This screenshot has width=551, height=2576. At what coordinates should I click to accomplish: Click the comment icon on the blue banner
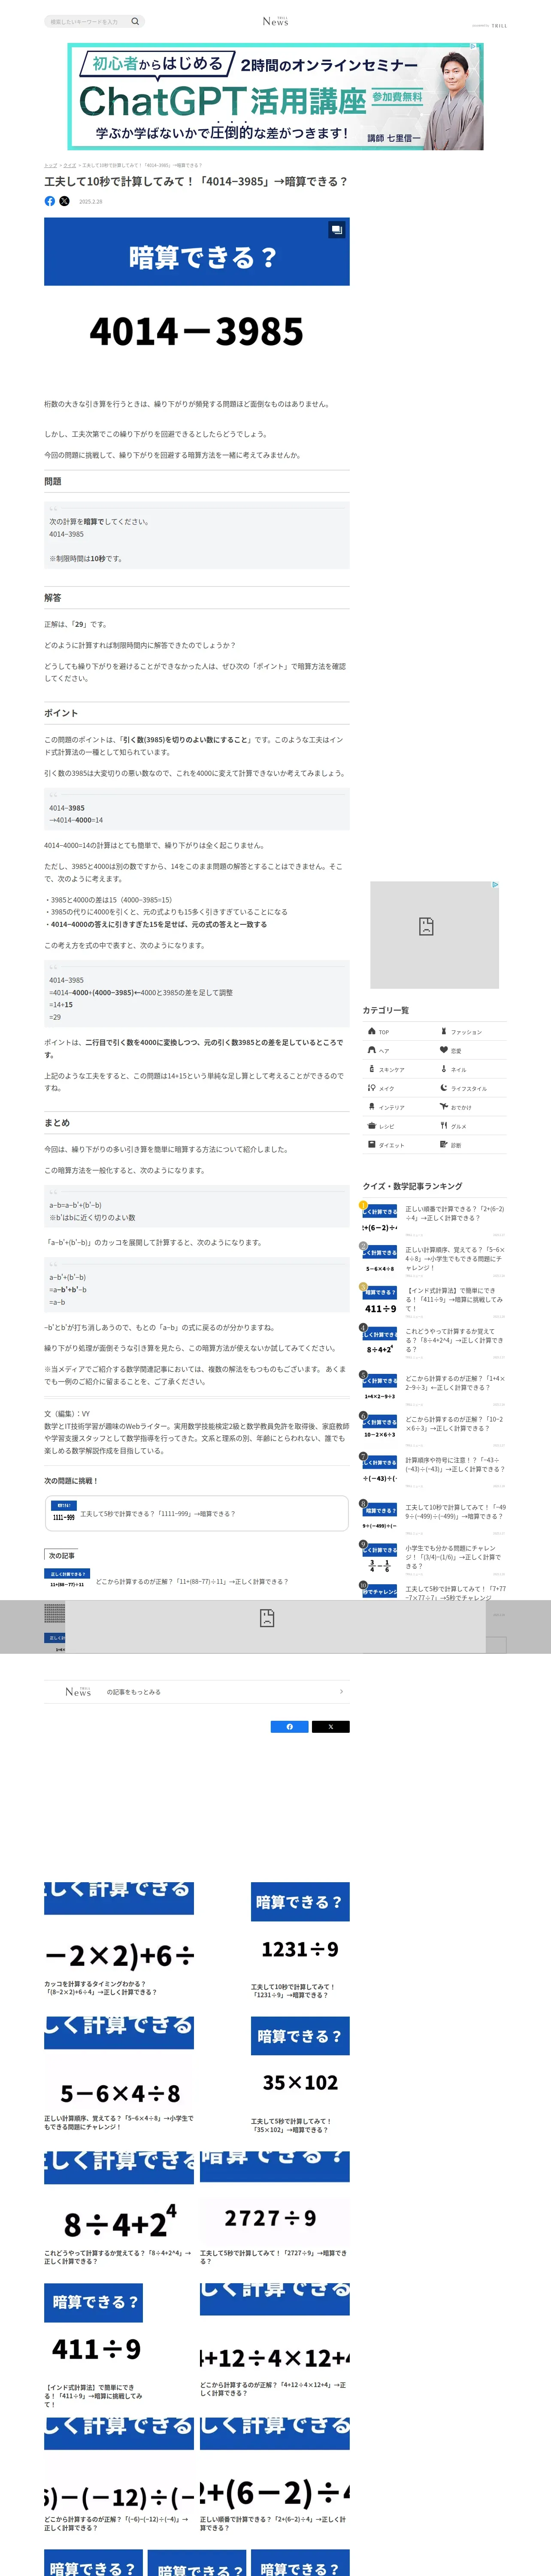[336, 230]
